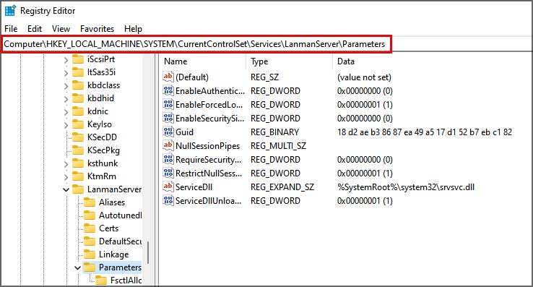
Task: Click the EnableAuthentic... DWORD icon
Action: [x=168, y=90]
